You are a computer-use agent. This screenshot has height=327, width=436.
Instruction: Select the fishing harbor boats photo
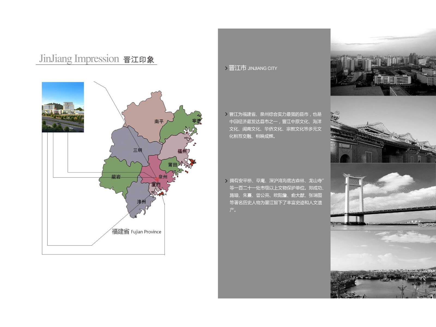coord(383,264)
